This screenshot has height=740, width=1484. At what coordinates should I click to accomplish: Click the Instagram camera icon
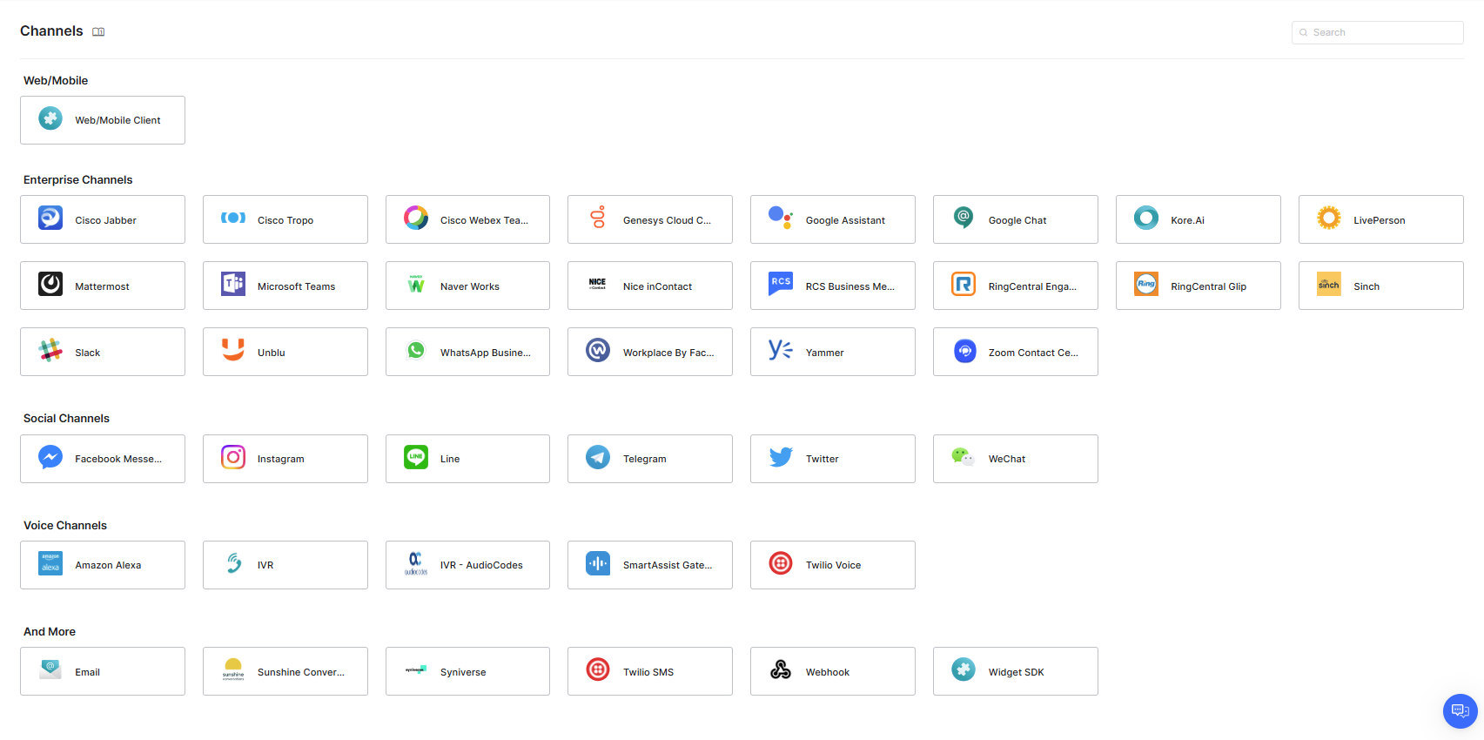(233, 457)
